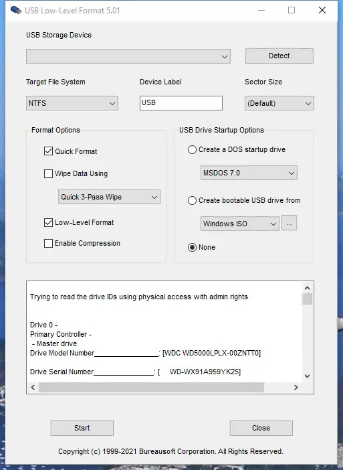Click the Drive Model Number line in log
The height and width of the screenshot is (470, 343).
pos(146,353)
